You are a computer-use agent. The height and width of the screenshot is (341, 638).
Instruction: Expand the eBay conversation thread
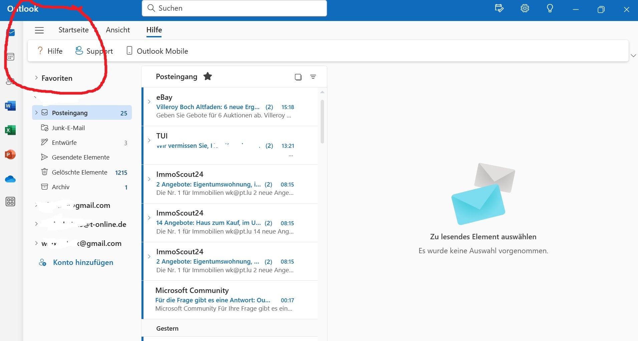[x=149, y=101]
